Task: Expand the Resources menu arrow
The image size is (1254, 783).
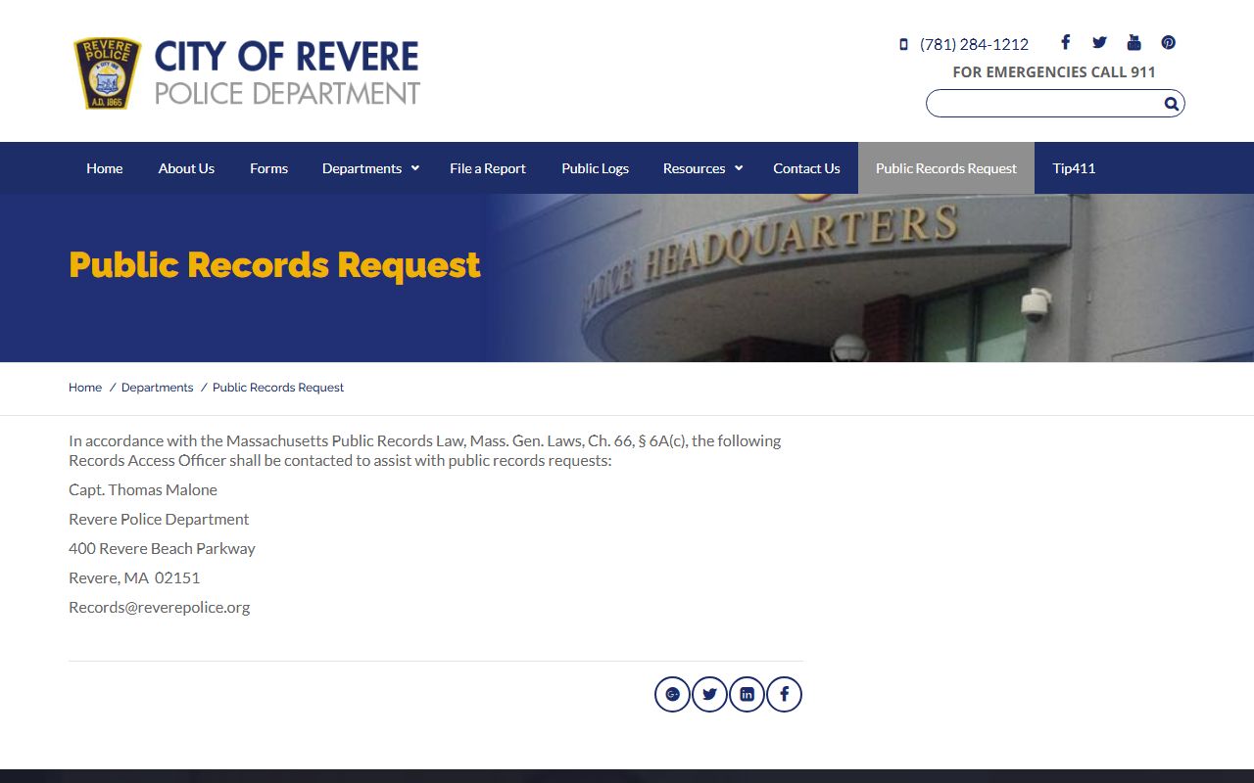Action: [739, 168]
